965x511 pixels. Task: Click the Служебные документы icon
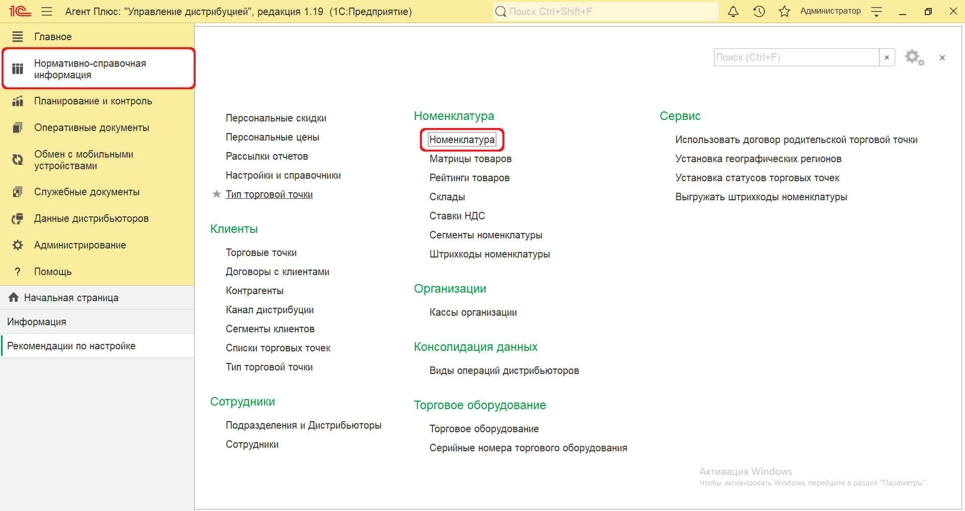(18, 192)
